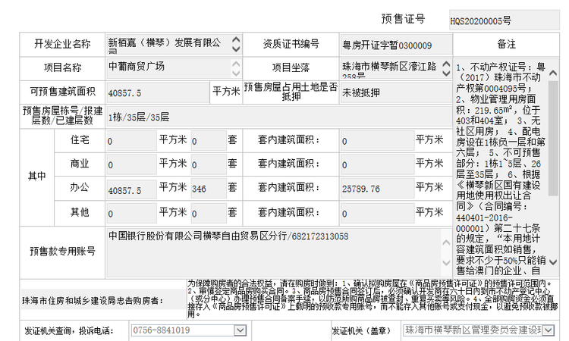Click the 预售款专用账号 label
569x341 pixels.
62,251
